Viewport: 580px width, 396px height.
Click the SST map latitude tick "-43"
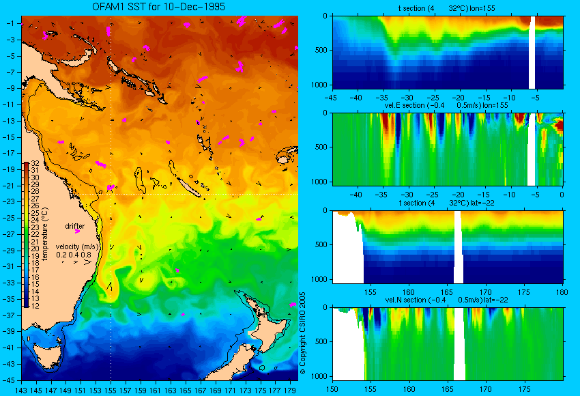[x=9, y=364]
